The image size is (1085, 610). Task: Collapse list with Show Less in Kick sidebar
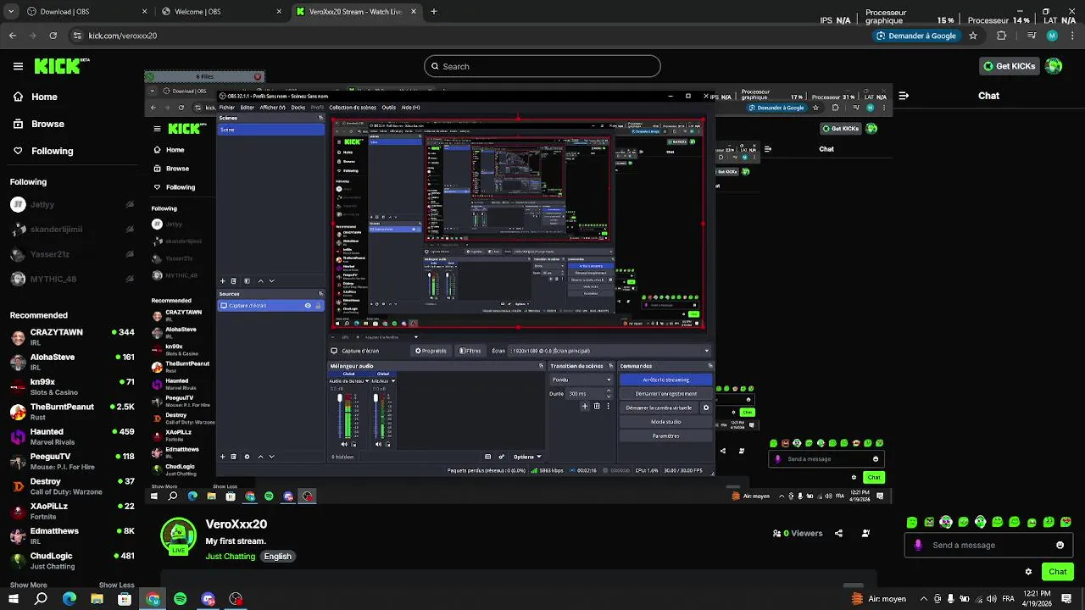pyautogui.click(x=116, y=585)
